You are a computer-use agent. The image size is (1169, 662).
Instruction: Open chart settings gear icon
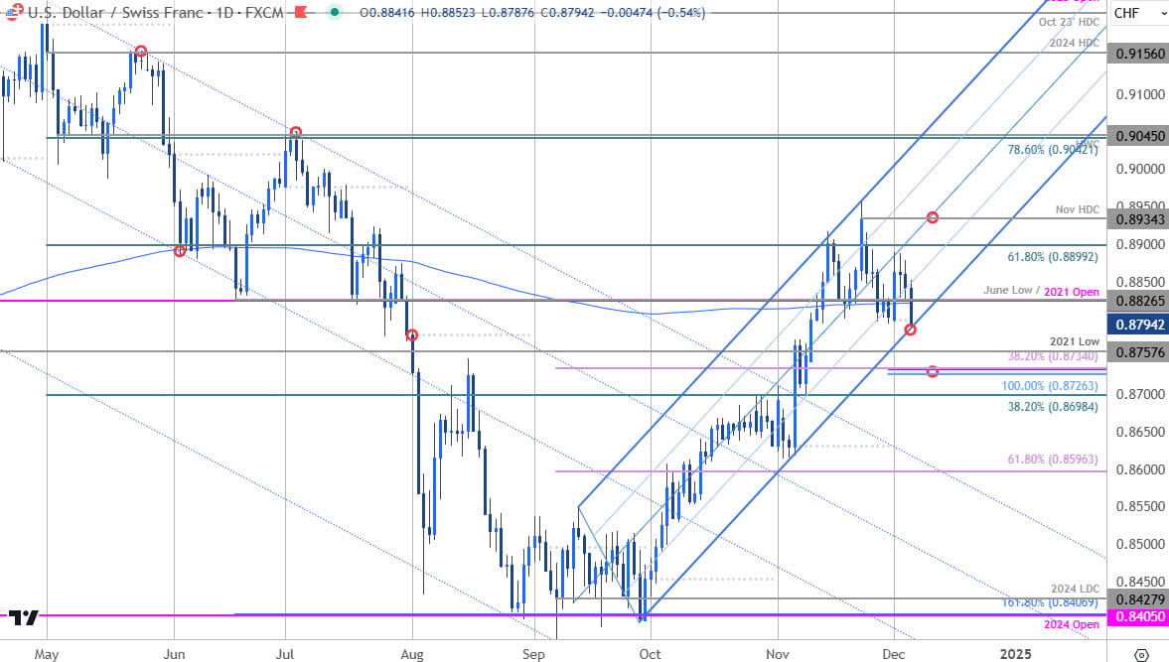(x=1141, y=655)
